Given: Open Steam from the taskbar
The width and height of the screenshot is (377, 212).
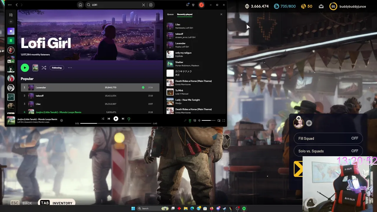Looking at the screenshot, I should [224, 208].
